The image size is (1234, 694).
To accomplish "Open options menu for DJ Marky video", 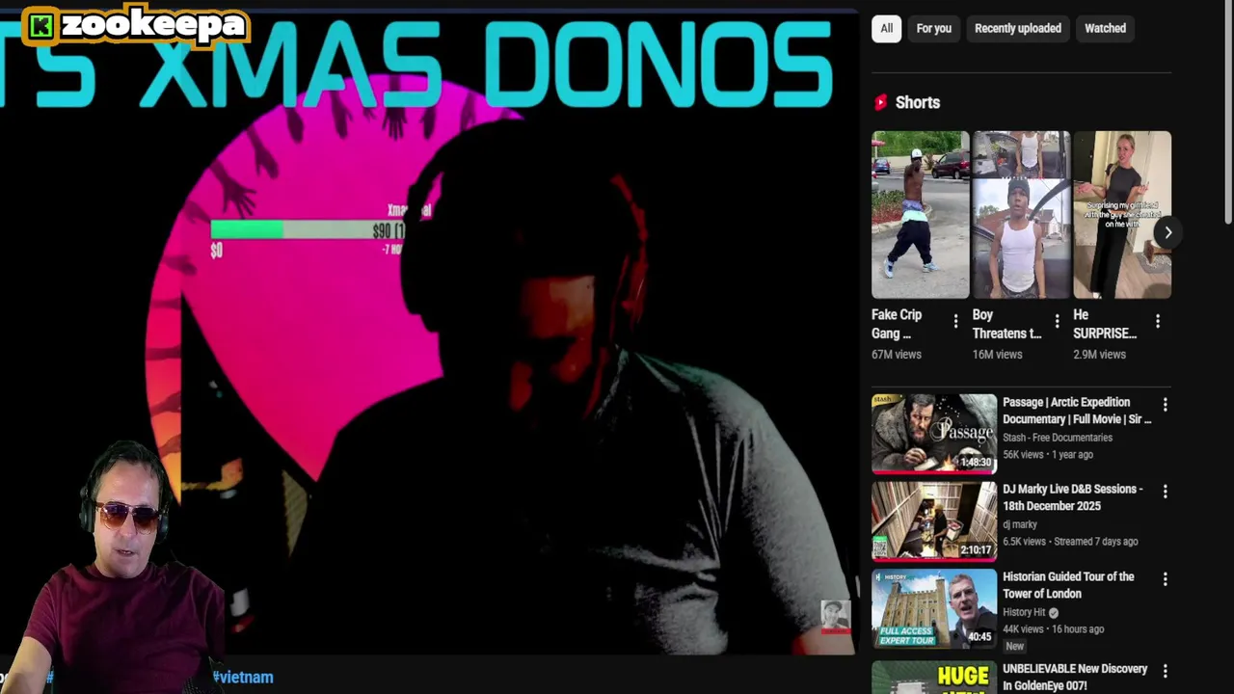I will (x=1165, y=492).
